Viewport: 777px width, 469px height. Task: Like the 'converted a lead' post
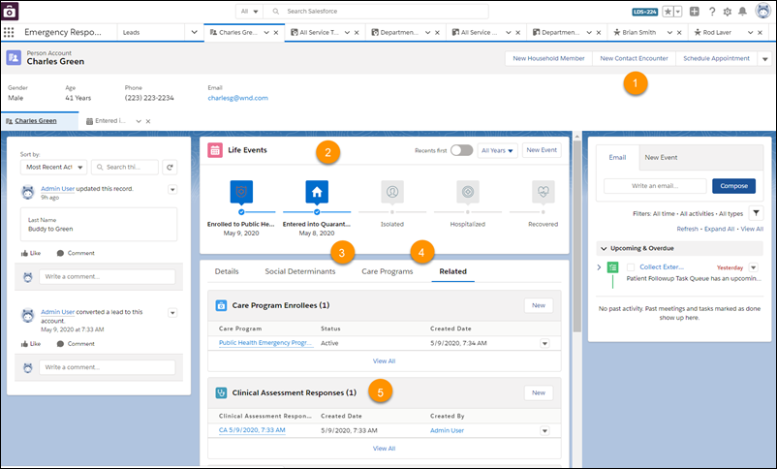[30, 344]
